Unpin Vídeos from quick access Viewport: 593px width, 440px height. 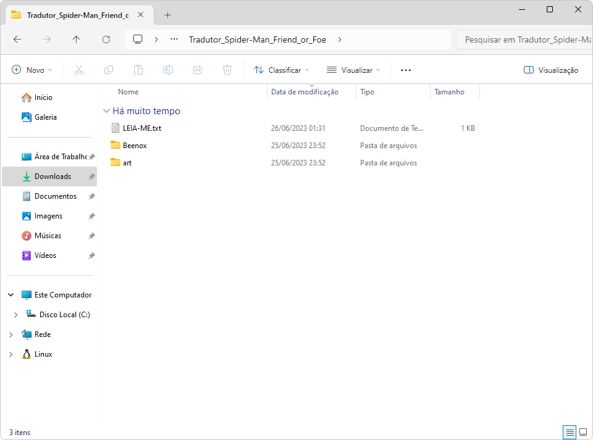coord(91,255)
